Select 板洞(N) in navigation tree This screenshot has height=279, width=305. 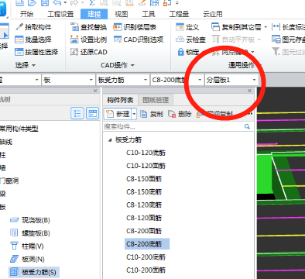pyautogui.click(x=27, y=259)
